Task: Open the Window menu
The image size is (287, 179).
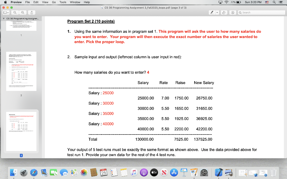Action: click(x=75, y=2)
